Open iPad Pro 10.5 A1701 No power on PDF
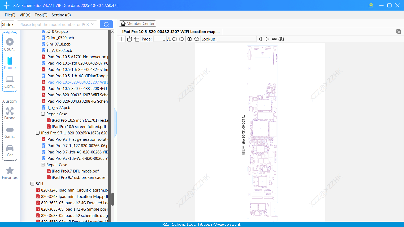404x227 pixels. [x=75, y=57]
